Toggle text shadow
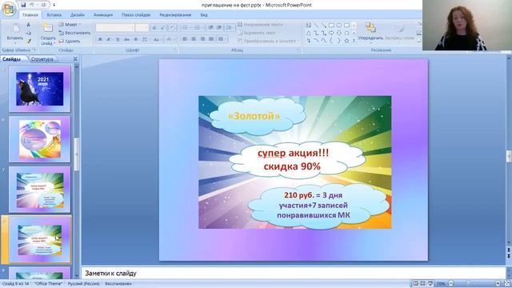Image resolution: width=512 pixels, height=288 pixels. (x=135, y=39)
